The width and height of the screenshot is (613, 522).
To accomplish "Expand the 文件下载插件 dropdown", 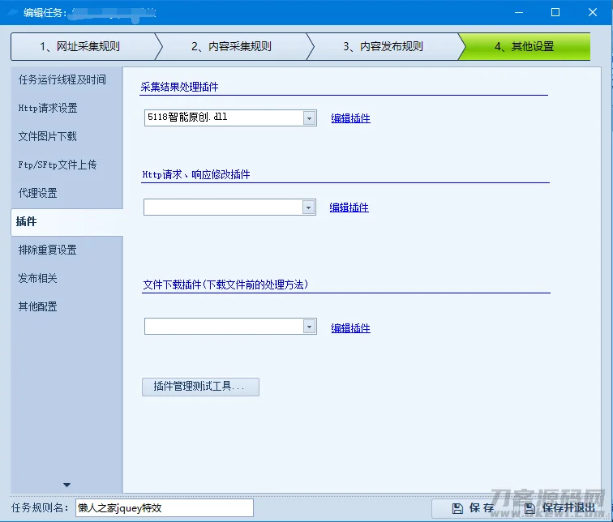I will click(x=309, y=327).
